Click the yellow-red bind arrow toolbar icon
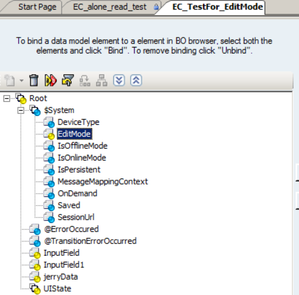 coord(50,80)
